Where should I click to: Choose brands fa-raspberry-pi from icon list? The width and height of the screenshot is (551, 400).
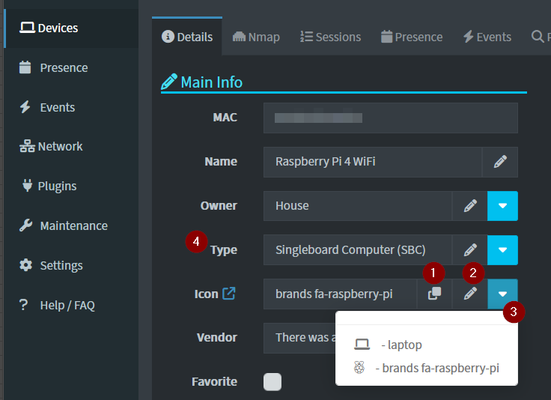[427, 368]
